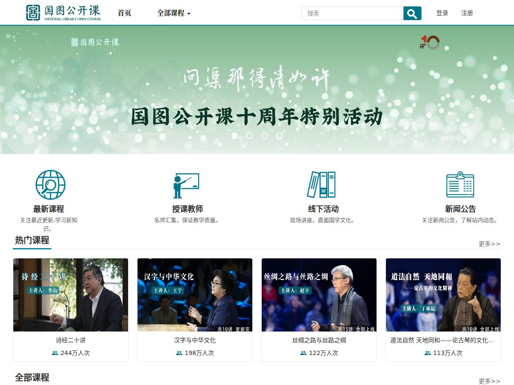
Task: Open the 诗经二十讲 course thumbnail
Action: [x=71, y=295]
